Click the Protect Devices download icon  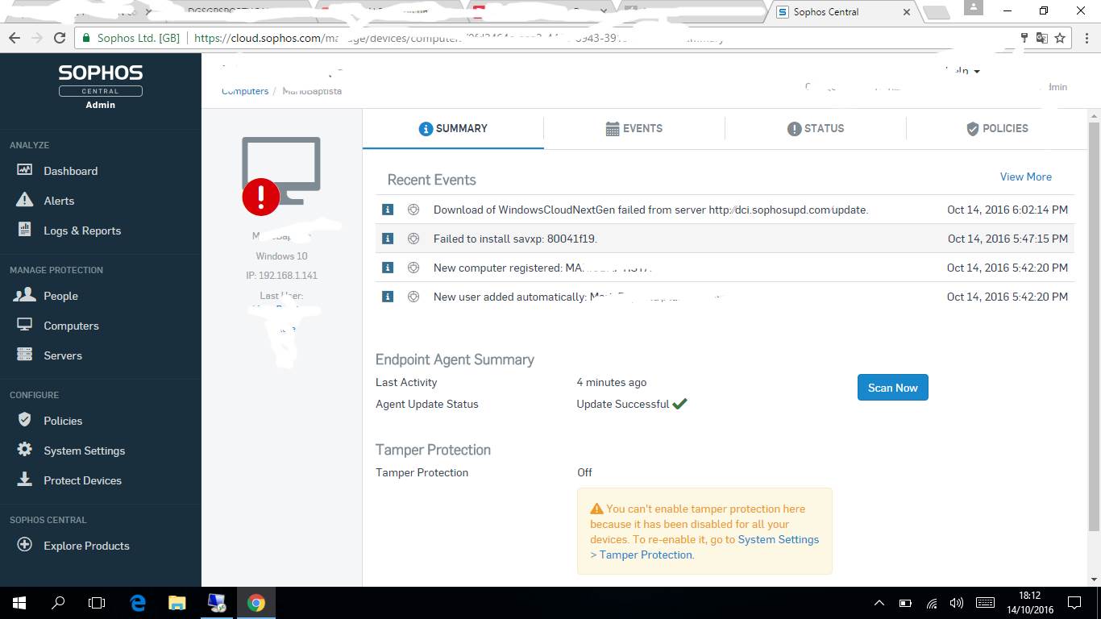[25, 480]
